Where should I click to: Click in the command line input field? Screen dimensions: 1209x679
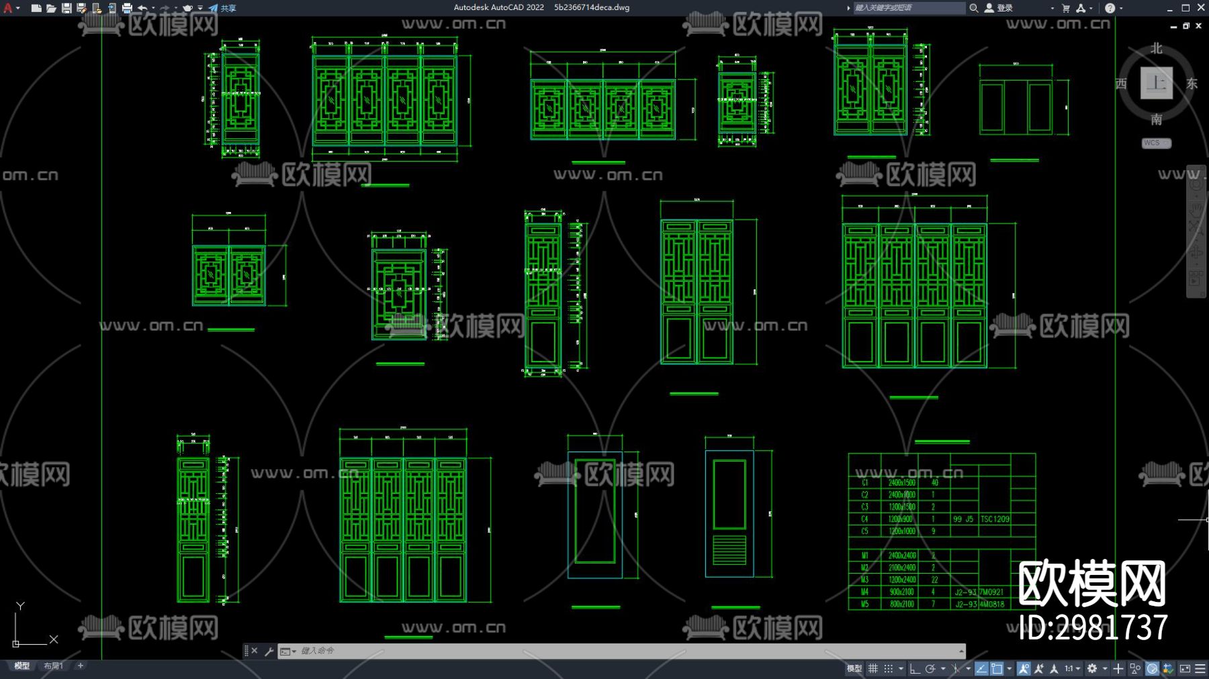[x=604, y=651]
